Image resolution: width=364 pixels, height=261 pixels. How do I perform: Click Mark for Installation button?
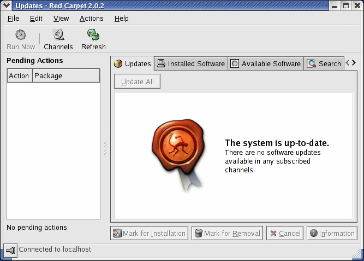150,233
